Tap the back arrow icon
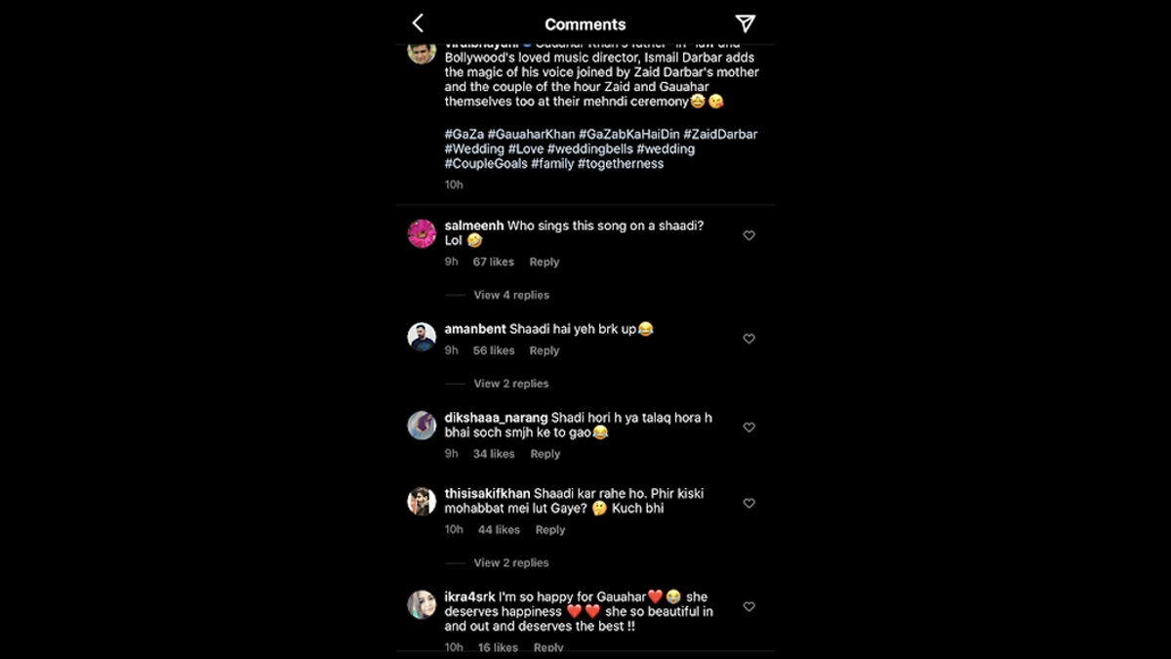 [x=418, y=23]
